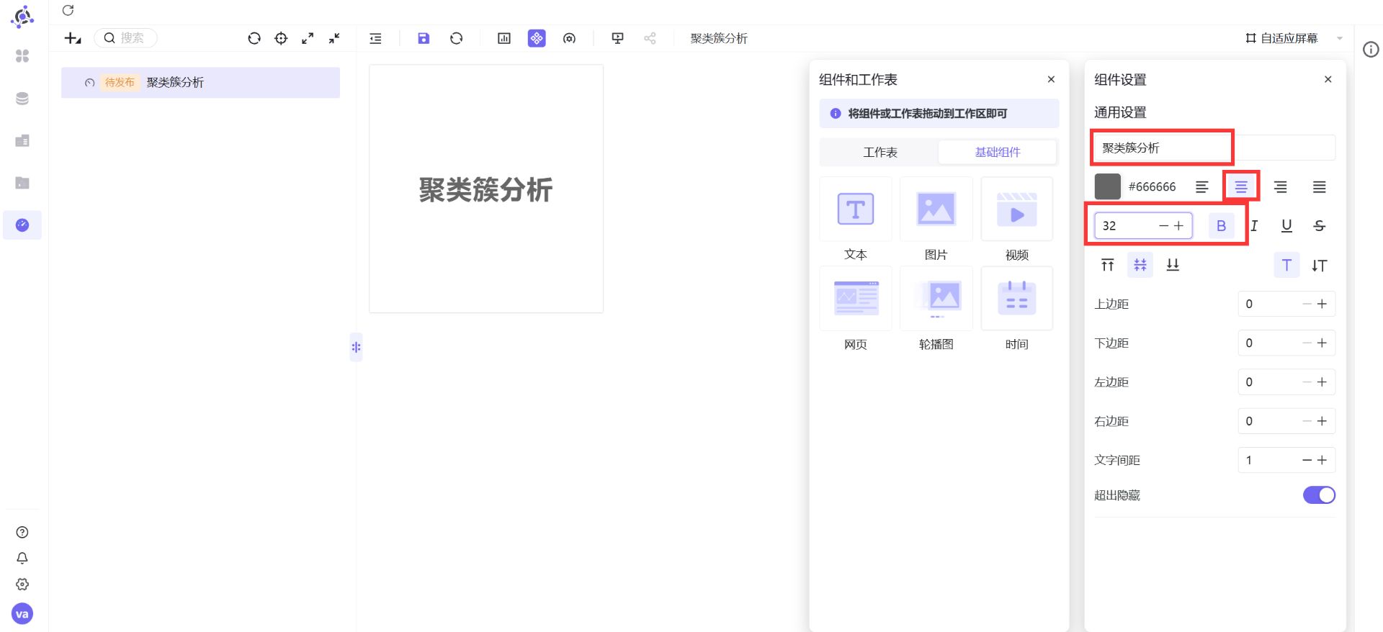1383x632 pixels.
Task: Save the dashboard with the disk icon
Action: tap(424, 38)
